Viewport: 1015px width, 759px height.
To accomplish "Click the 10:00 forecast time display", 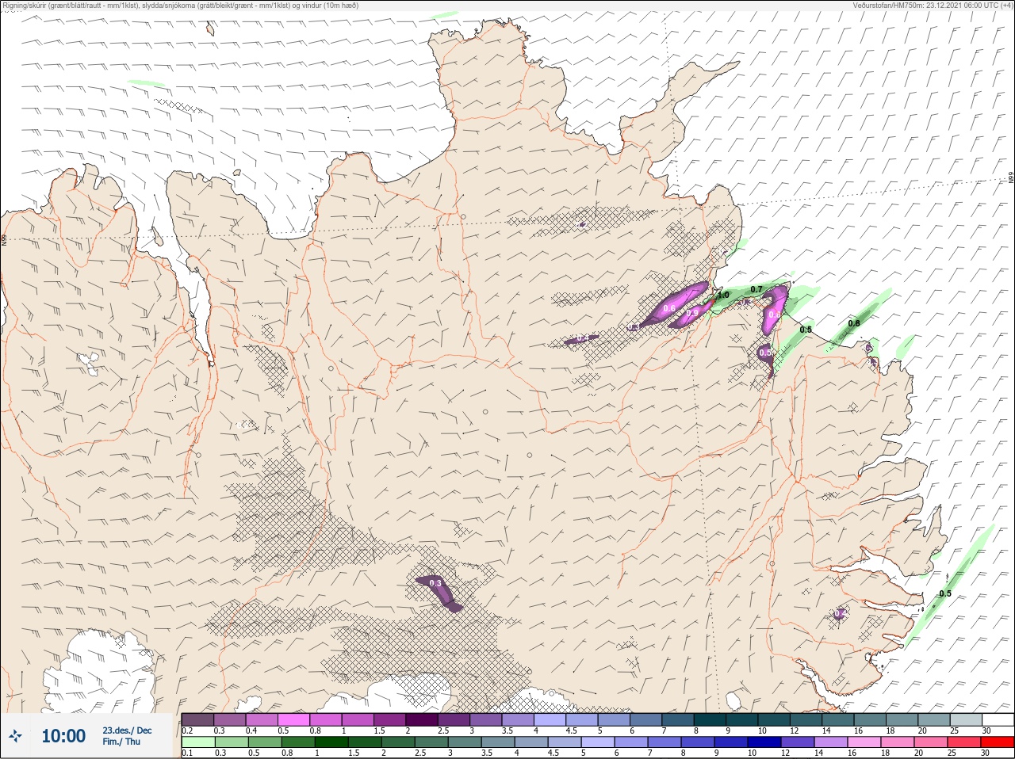I will [x=63, y=736].
